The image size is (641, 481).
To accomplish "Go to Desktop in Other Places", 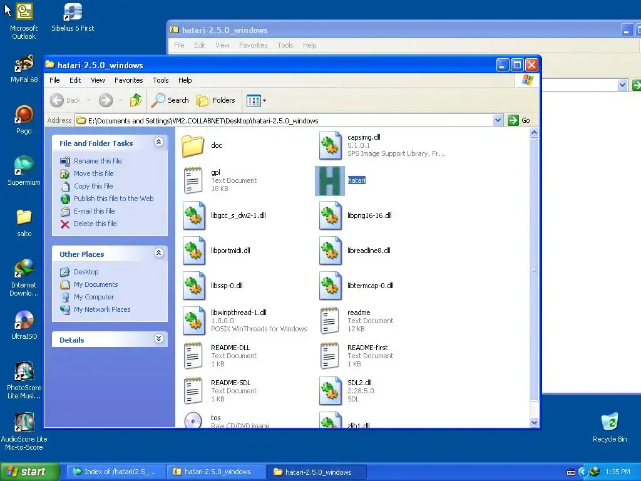I will [86, 272].
